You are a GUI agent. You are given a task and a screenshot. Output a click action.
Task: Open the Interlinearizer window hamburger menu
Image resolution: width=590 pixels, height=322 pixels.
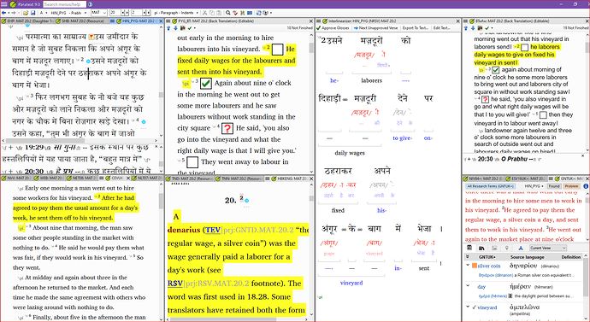point(319,21)
